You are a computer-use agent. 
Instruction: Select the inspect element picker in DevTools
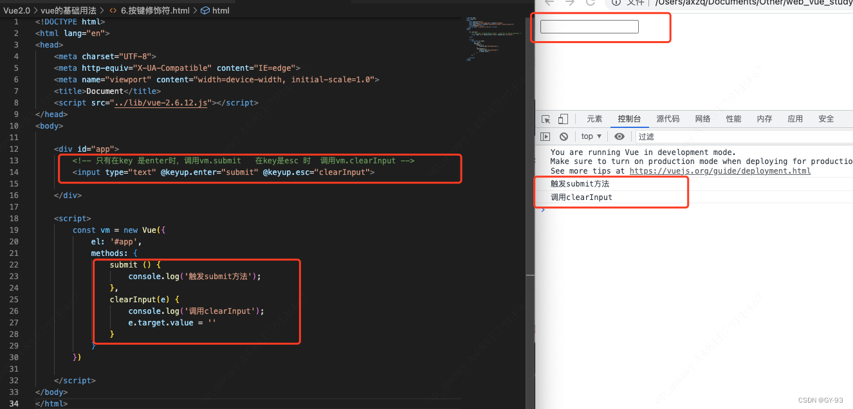click(x=546, y=119)
